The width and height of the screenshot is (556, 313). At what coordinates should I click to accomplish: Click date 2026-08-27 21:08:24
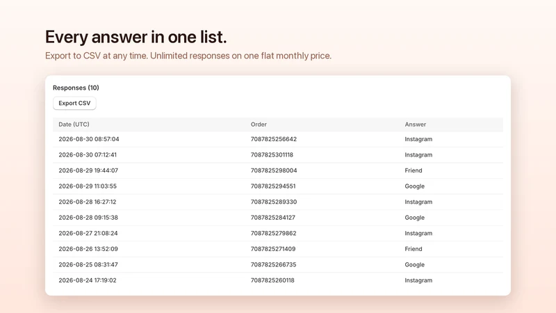88,233
